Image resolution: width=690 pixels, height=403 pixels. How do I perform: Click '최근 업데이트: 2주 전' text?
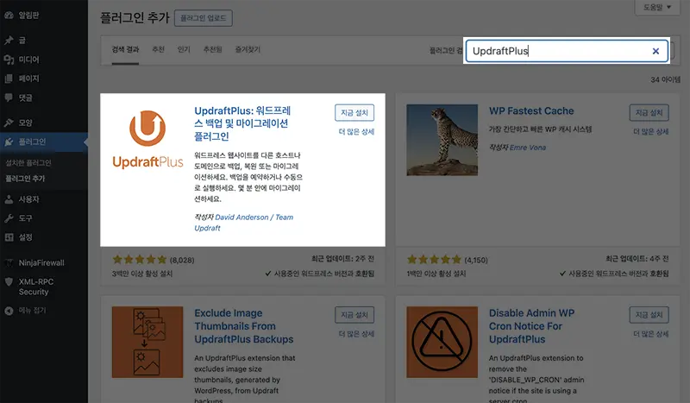click(342, 259)
